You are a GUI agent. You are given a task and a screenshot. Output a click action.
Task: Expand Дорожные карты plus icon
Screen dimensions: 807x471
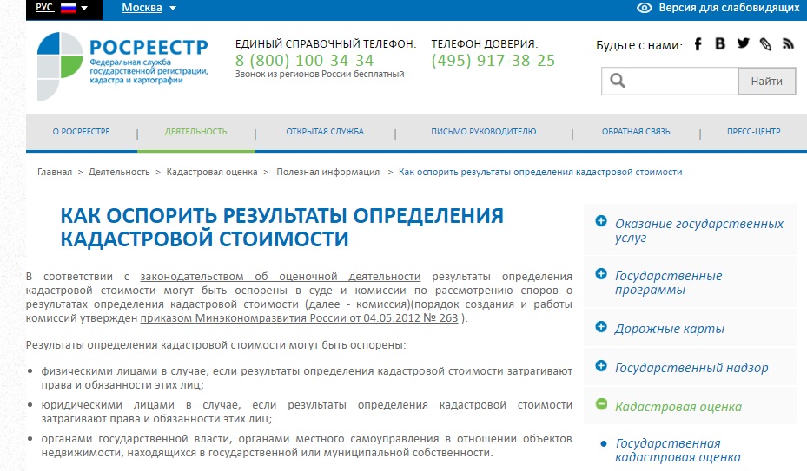pyautogui.click(x=600, y=326)
